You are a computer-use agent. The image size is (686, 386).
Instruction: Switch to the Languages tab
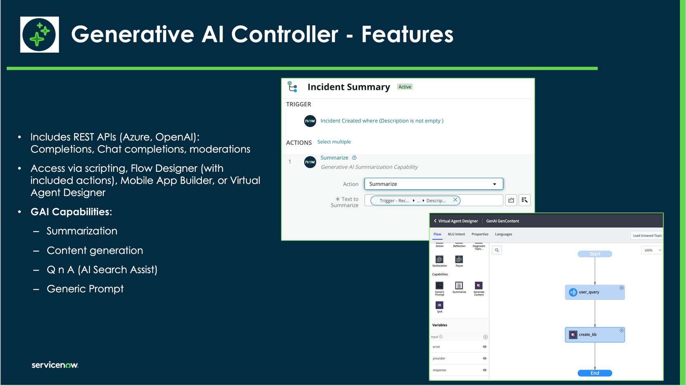503,234
